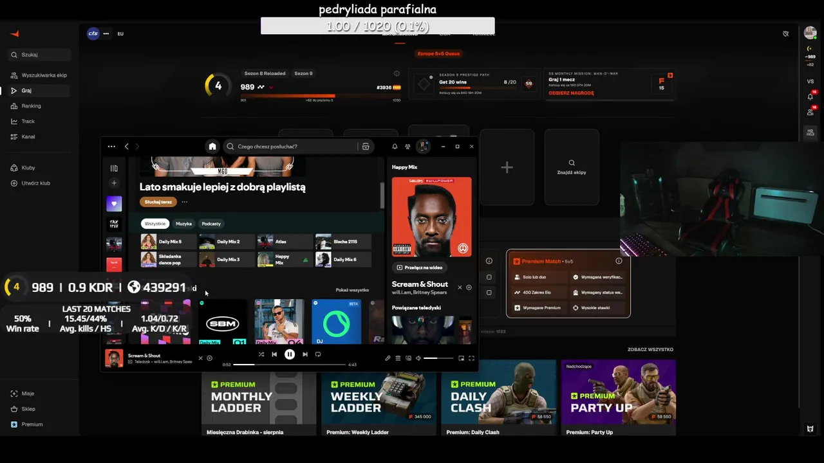The width and height of the screenshot is (824, 463).
Task: Select Podcasty filter chip
Action: (211, 224)
